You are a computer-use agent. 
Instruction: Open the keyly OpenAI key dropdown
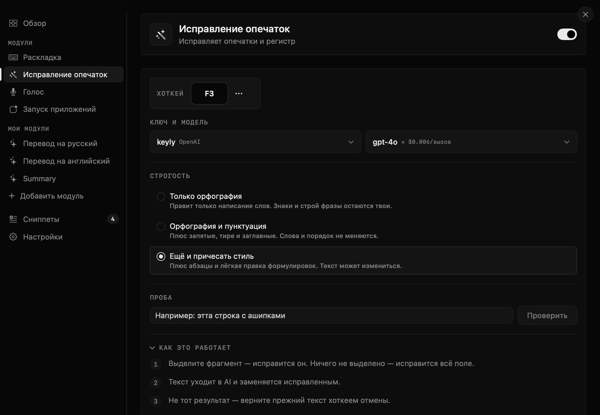[x=255, y=142]
